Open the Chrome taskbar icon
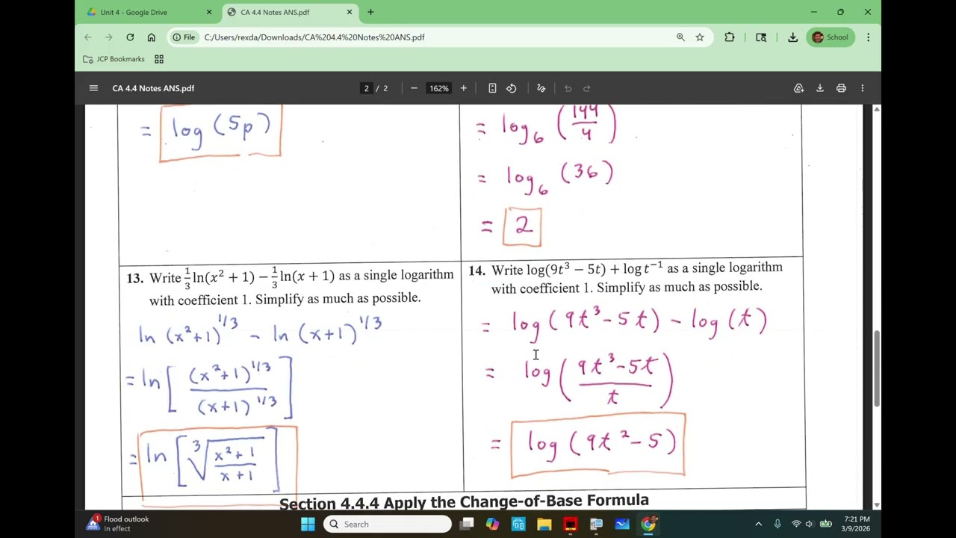This screenshot has width=956, height=538. tap(648, 525)
